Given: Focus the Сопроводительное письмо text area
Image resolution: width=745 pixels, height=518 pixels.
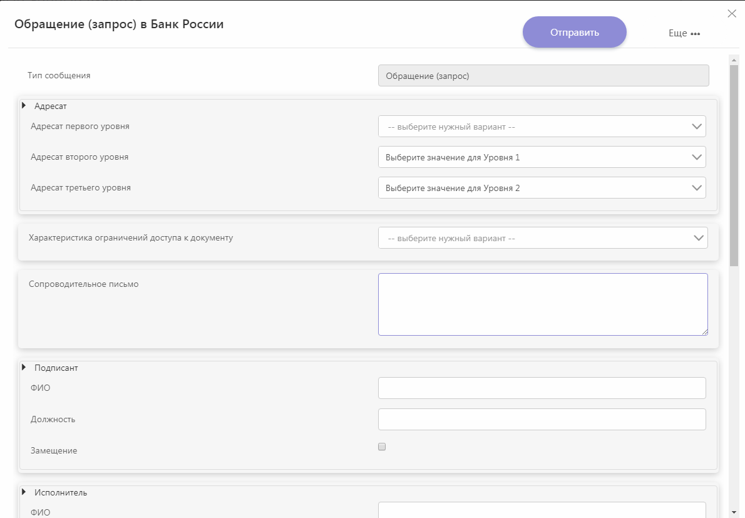Looking at the screenshot, I should pyautogui.click(x=543, y=304).
